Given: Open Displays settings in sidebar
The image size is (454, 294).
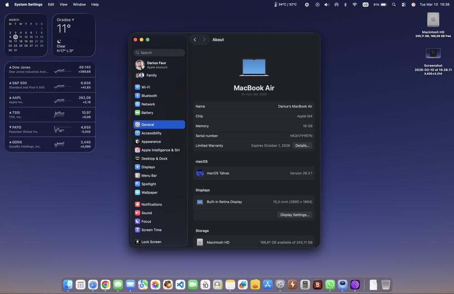Looking at the screenshot, I should 159,167.
